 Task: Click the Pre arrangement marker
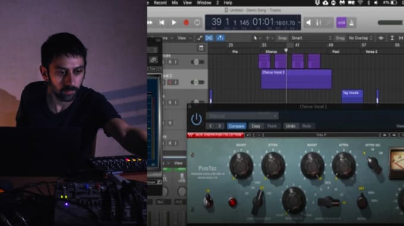(x=235, y=52)
